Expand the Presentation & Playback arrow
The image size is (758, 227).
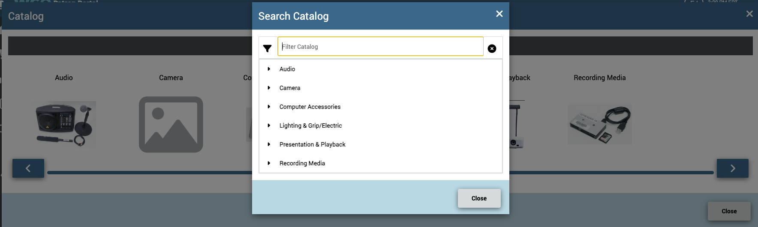click(269, 144)
